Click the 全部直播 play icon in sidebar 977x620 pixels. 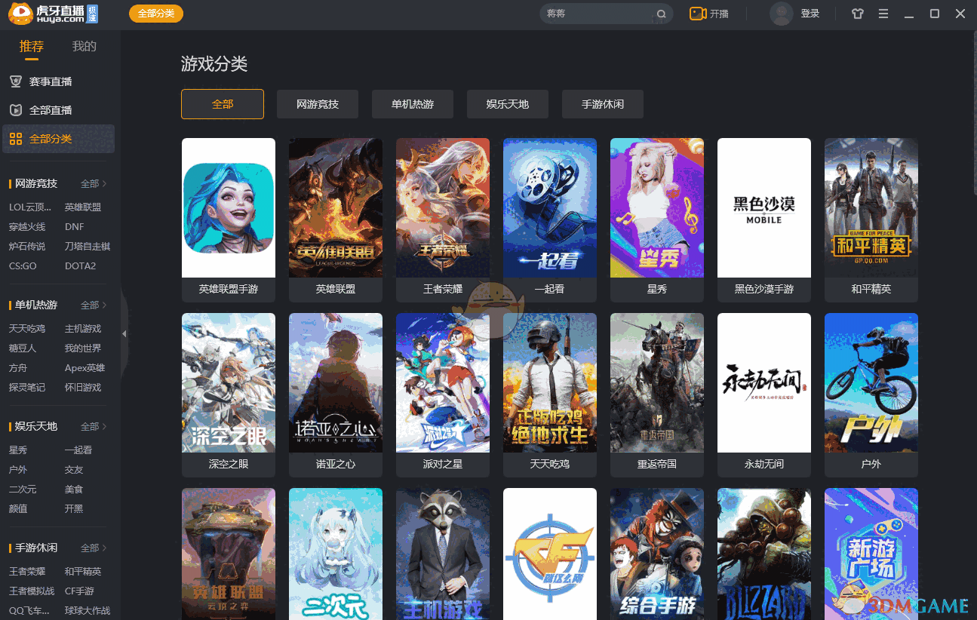[16, 109]
